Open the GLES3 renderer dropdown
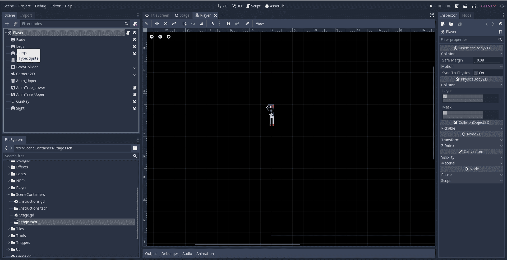The width and height of the screenshot is (507, 260). click(488, 6)
